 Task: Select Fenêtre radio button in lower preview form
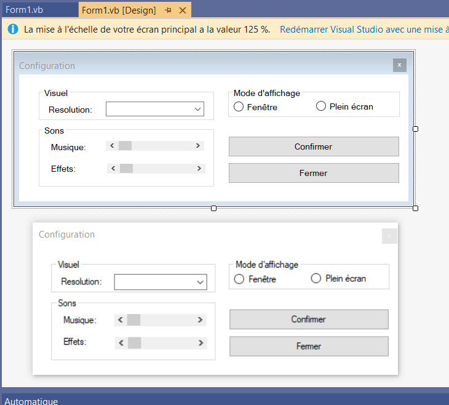(239, 279)
